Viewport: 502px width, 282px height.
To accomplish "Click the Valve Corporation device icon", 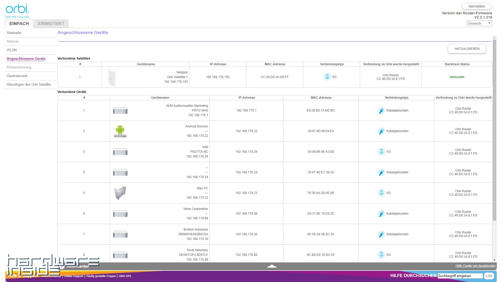I will [x=120, y=214].
